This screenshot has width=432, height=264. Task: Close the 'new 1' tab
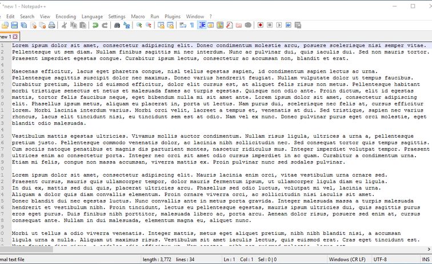[15, 37]
